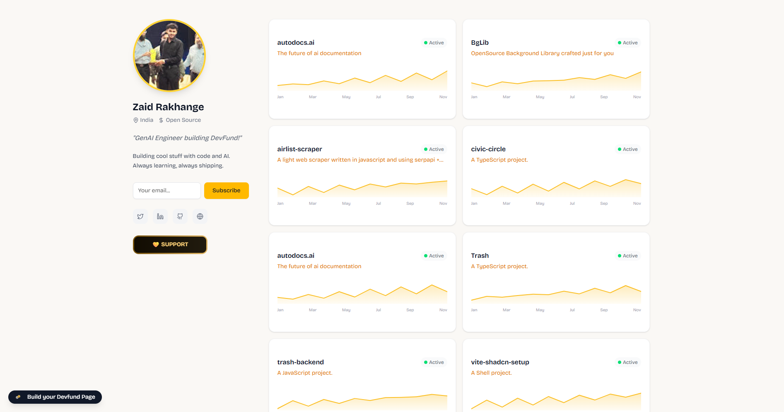This screenshot has height=412, width=784.
Task: Click the dollar sign Open Source icon
Action: click(x=161, y=120)
